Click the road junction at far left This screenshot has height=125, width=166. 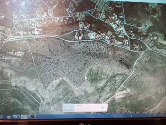tap(6, 40)
